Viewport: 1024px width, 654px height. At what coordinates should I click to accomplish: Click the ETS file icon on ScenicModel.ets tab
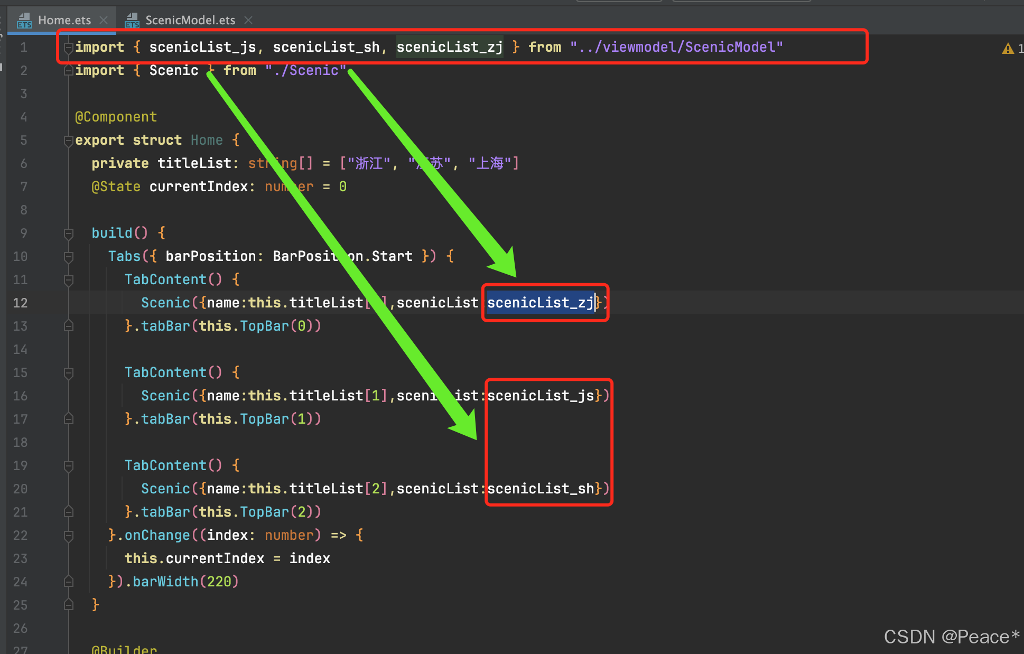pyautogui.click(x=132, y=21)
